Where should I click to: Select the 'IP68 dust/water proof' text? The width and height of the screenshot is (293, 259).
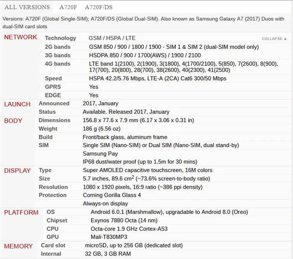(x=140, y=162)
